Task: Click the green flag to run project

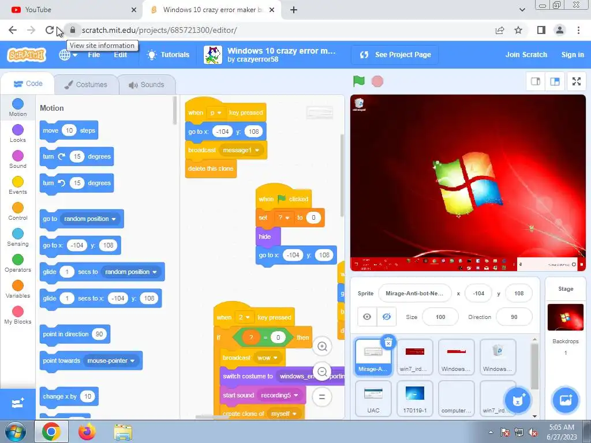Action: tap(358, 81)
